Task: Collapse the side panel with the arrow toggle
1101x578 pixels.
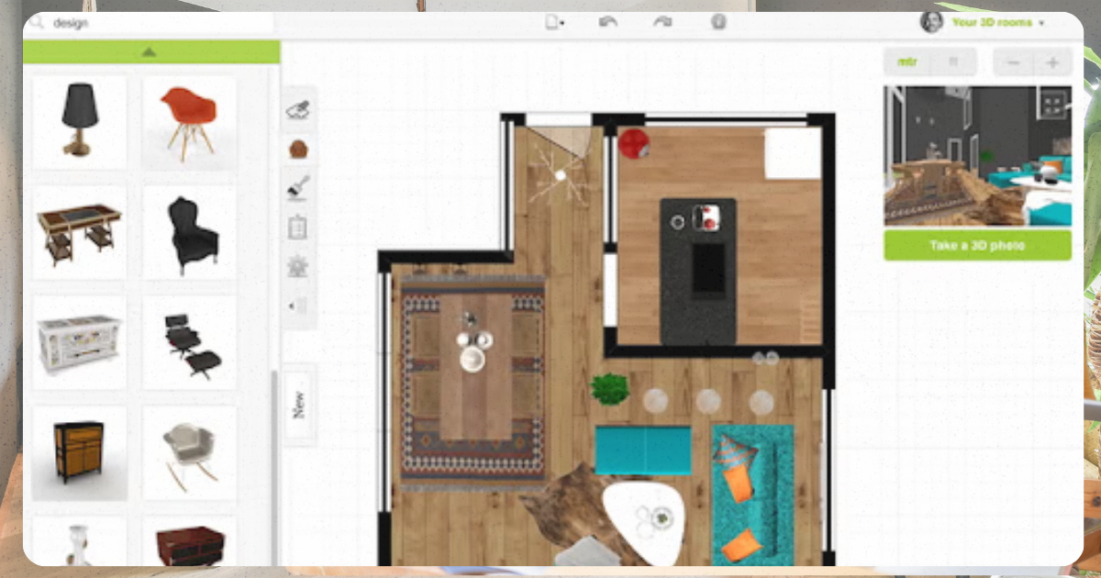Action: click(298, 306)
